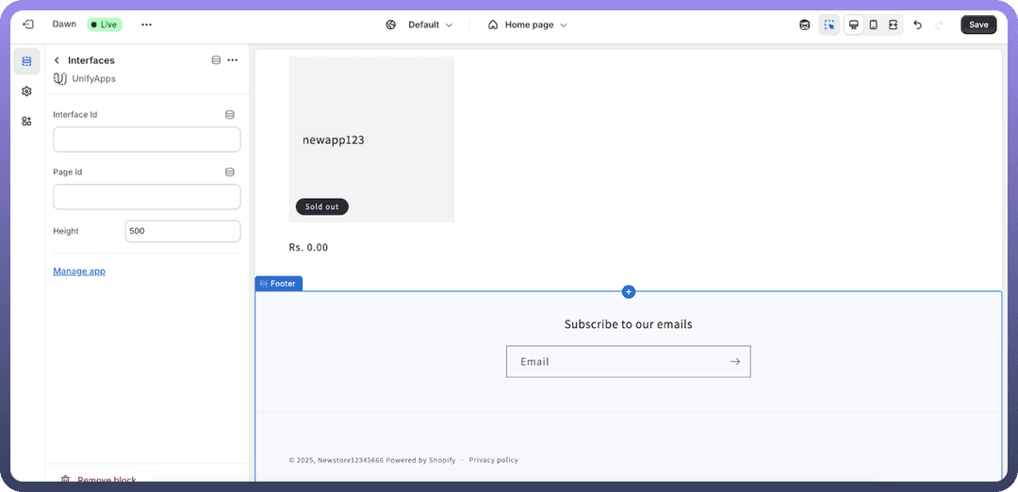1018x492 pixels.
Task: Open the Sections panel in sidebar
Action: pos(26,61)
